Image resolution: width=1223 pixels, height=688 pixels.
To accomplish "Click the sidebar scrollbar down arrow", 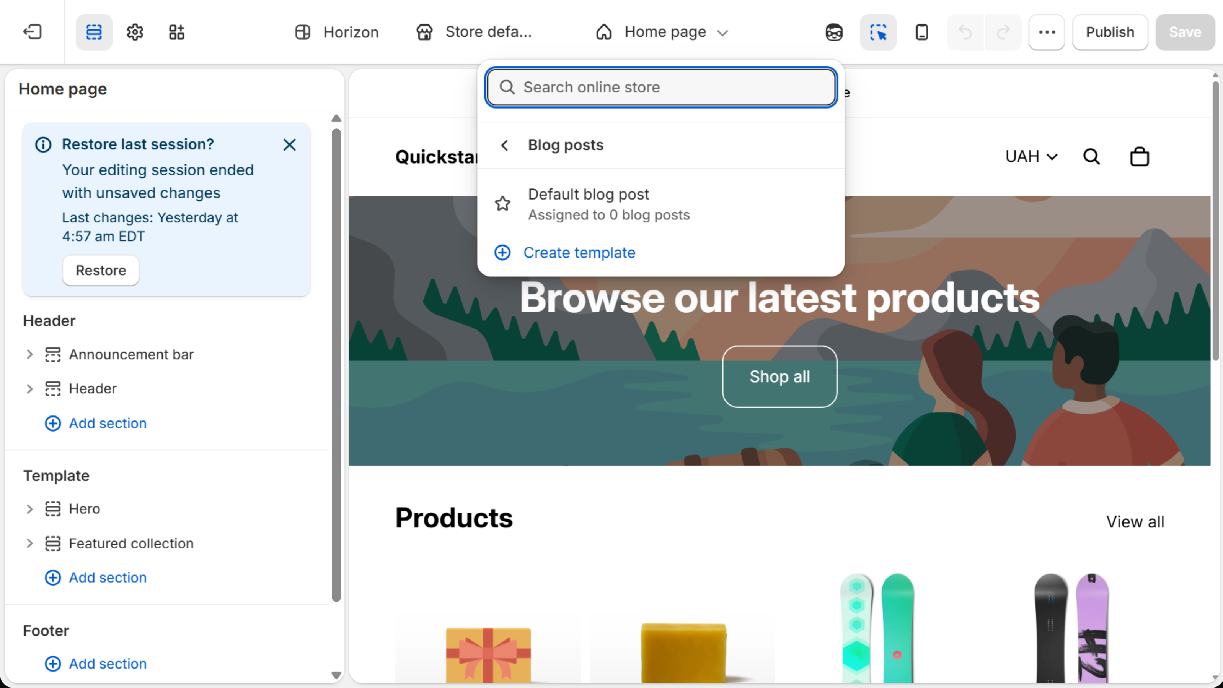I will pos(336,675).
